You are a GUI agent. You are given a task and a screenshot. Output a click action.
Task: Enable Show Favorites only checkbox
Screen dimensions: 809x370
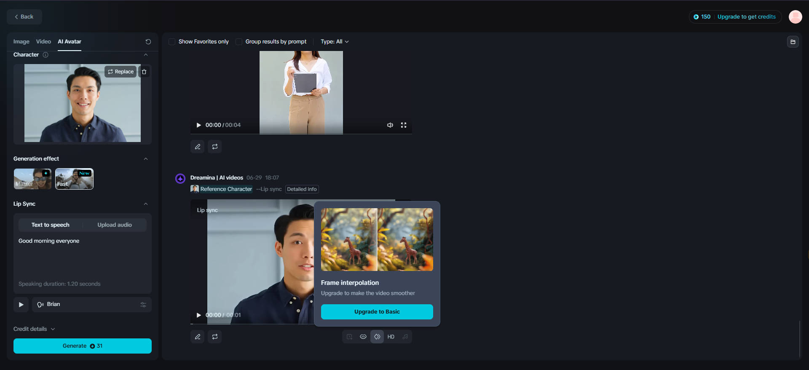point(172,42)
